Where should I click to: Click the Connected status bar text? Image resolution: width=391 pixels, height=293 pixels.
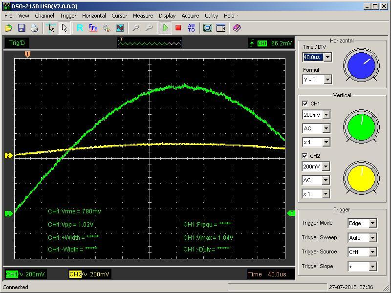pyautogui.click(x=15, y=287)
